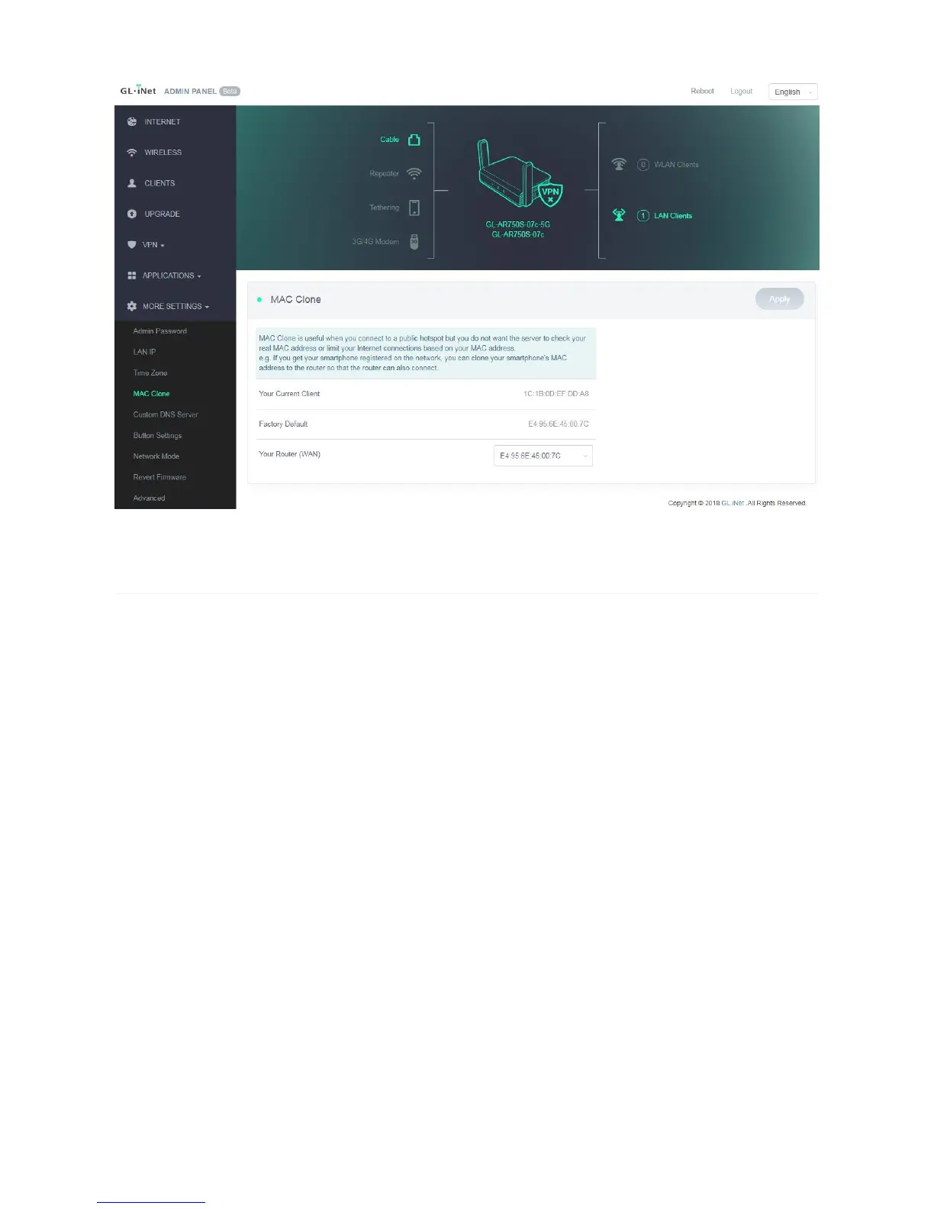This screenshot has height=1209, width=934.
Task: Click the Repeater connection label
Action: [385, 174]
